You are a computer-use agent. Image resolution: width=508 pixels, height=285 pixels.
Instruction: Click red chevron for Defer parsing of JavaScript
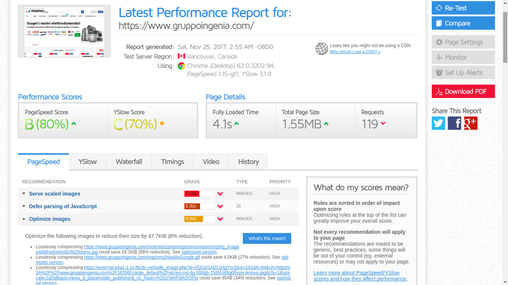click(x=220, y=206)
